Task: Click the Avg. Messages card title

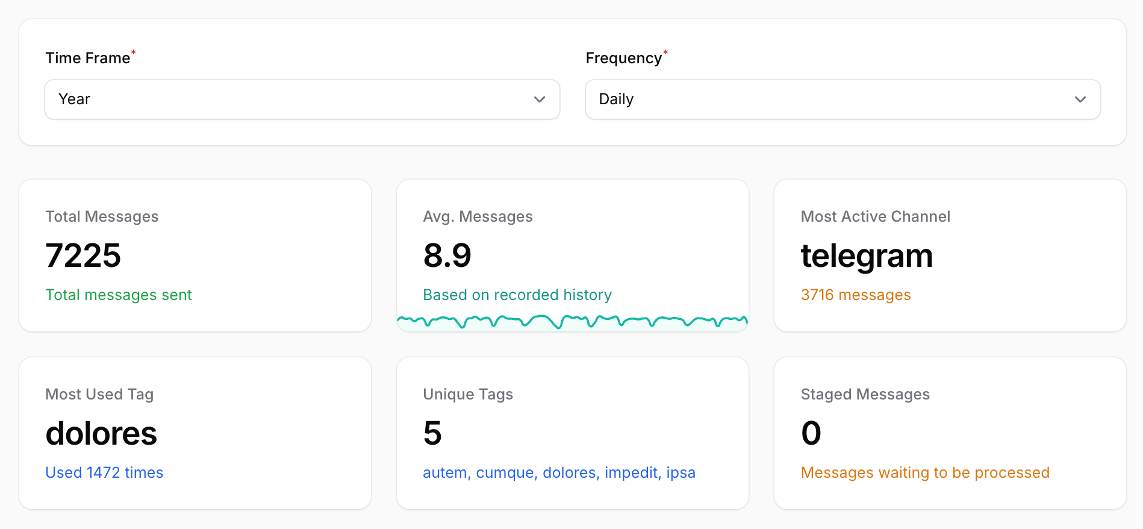Action: coord(478,216)
